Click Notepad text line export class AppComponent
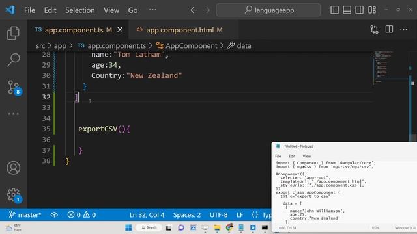The image size is (417, 234). pos(308,192)
